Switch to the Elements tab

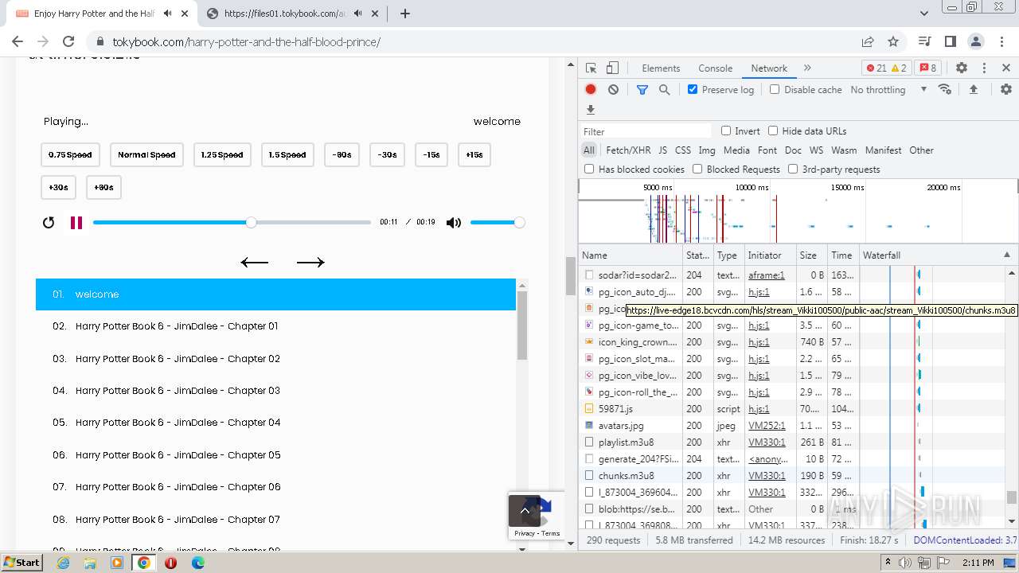[x=661, y=68]
